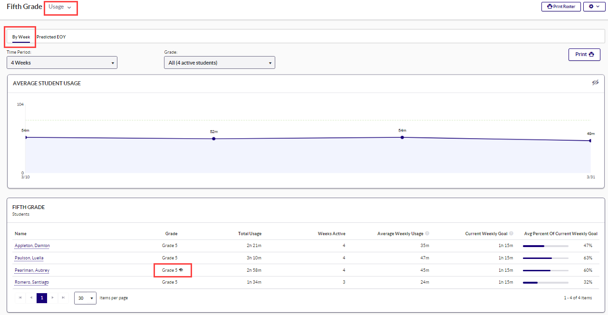Click the Print Roster button
The height and width of the screenshot is (315, 608).
coord(561,7)
